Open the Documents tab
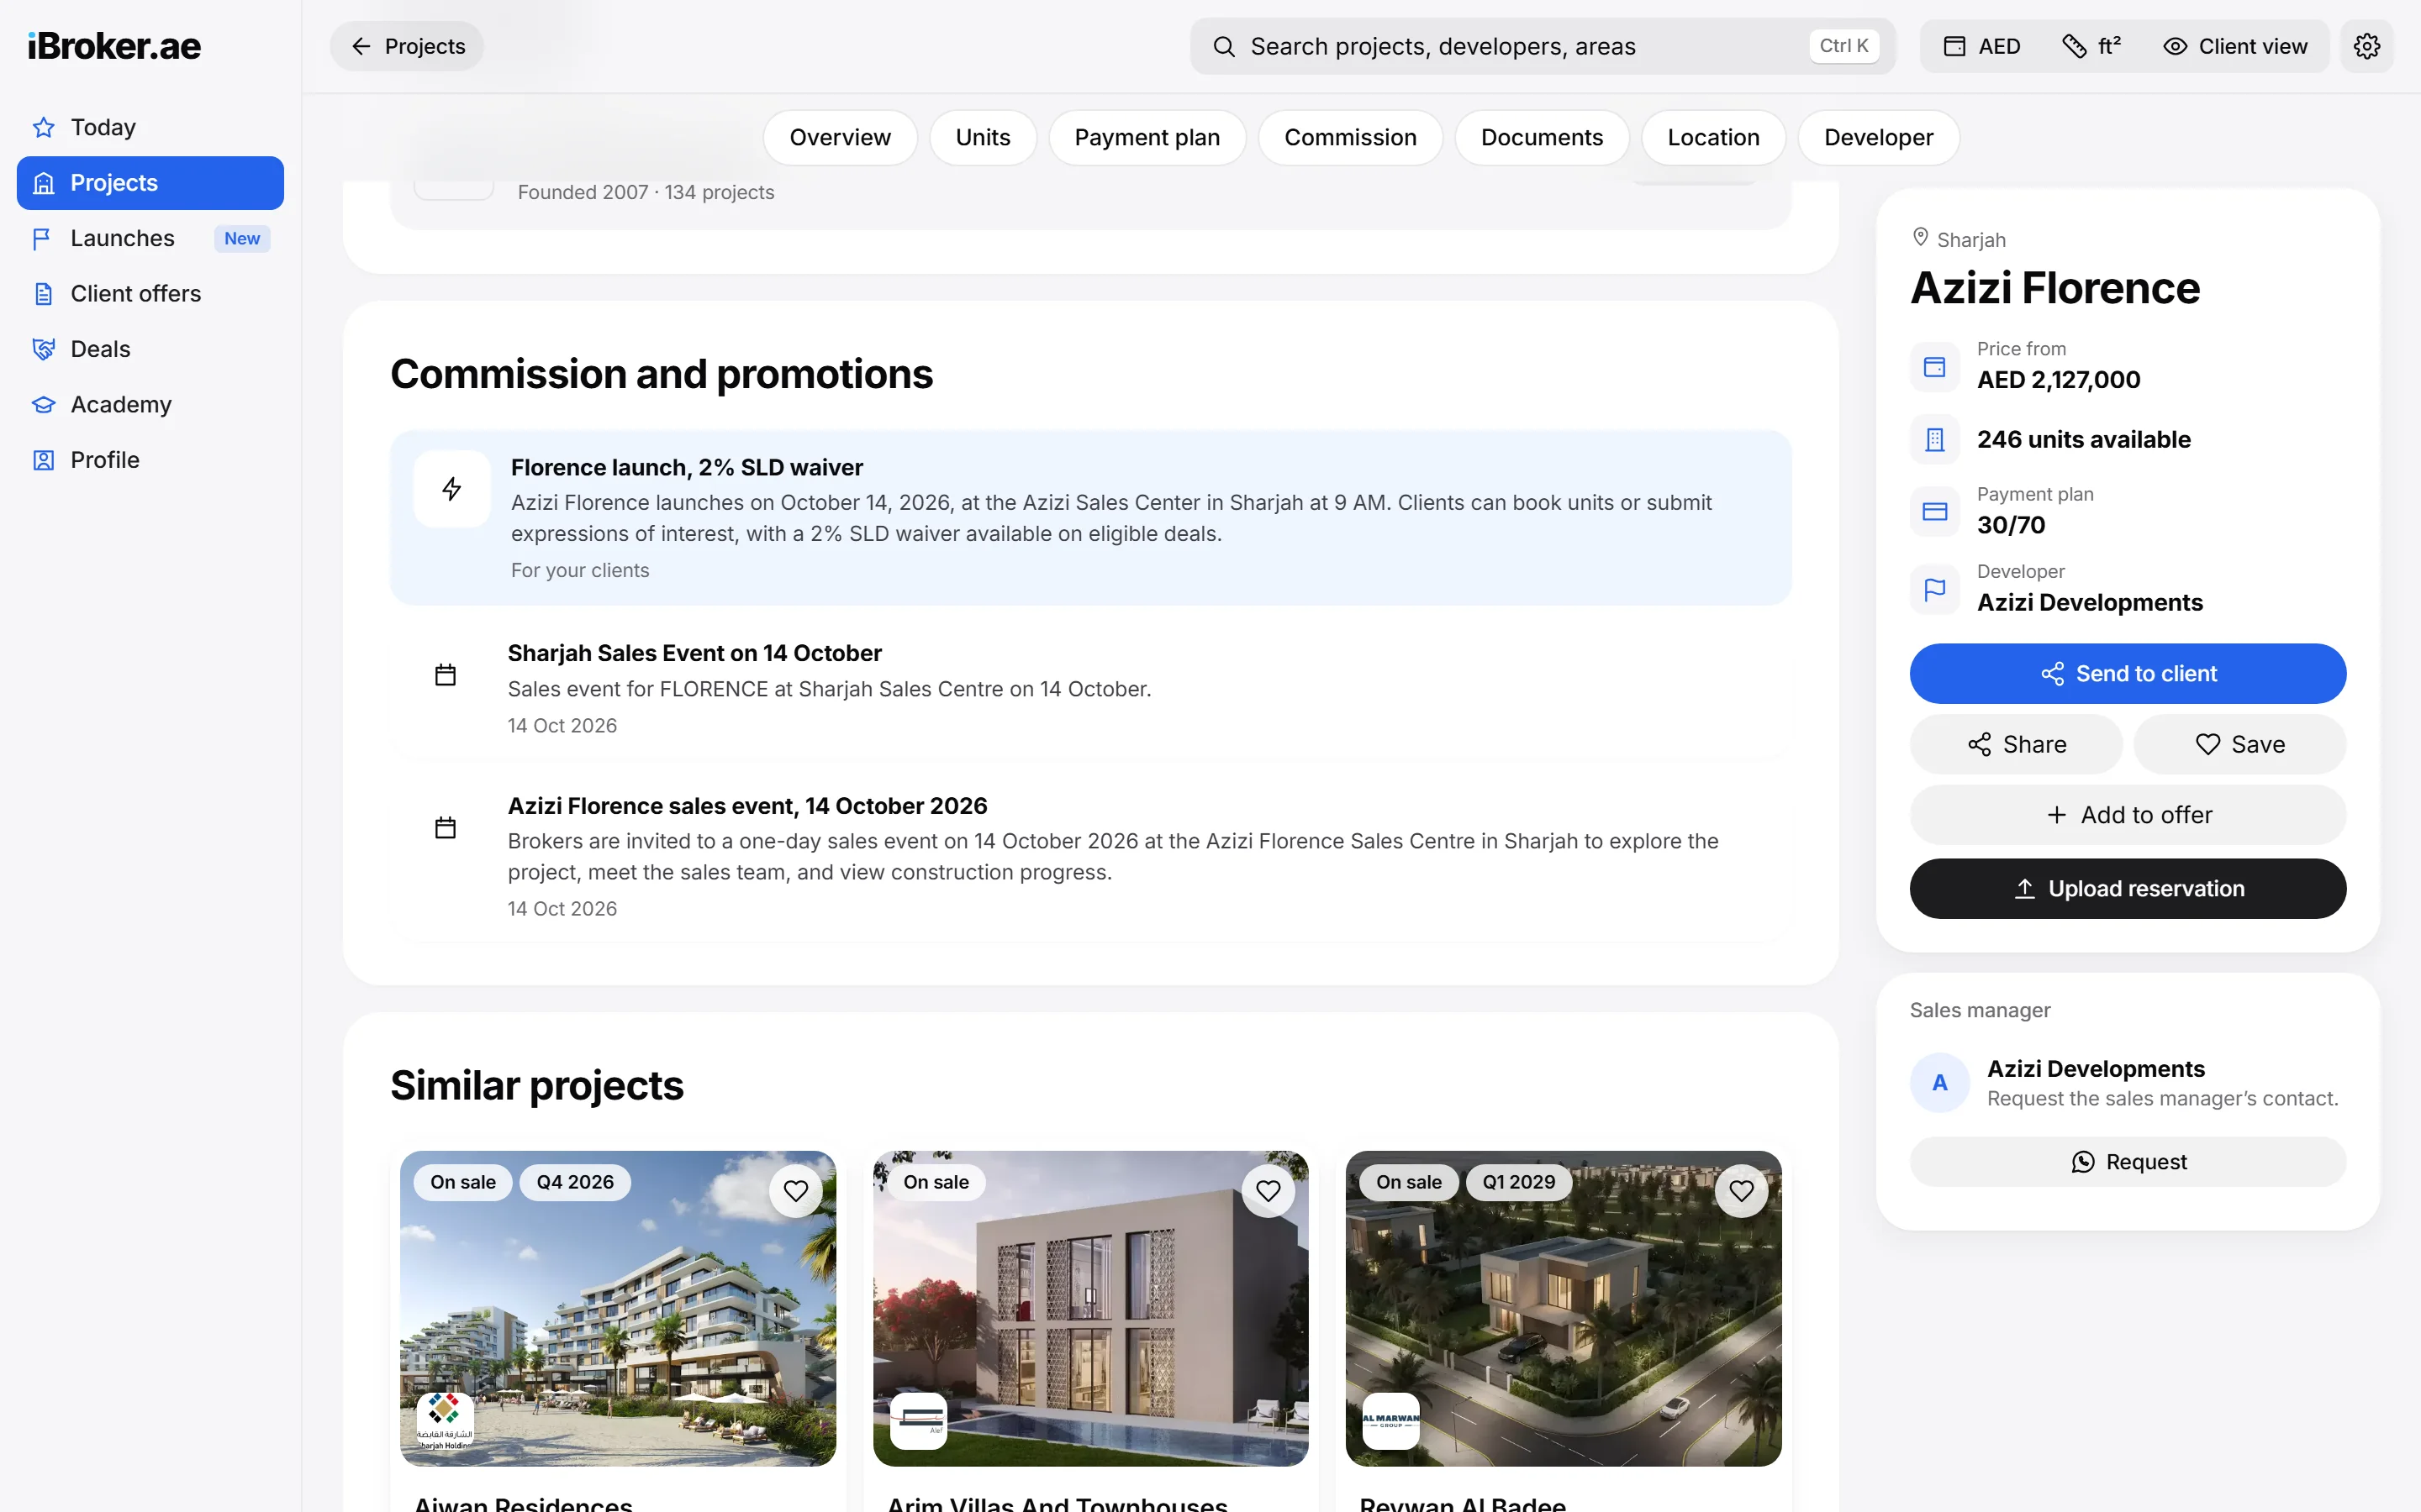Screen dimensions: 2421x1512 pos(1541,137)
